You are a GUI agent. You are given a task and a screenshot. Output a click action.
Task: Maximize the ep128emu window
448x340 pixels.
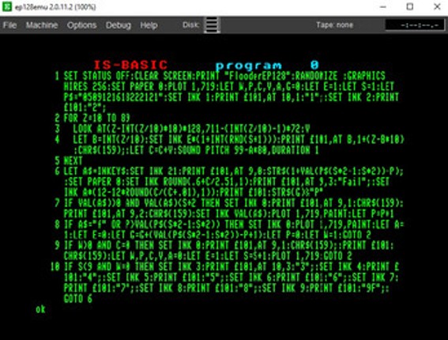point(410,6)
